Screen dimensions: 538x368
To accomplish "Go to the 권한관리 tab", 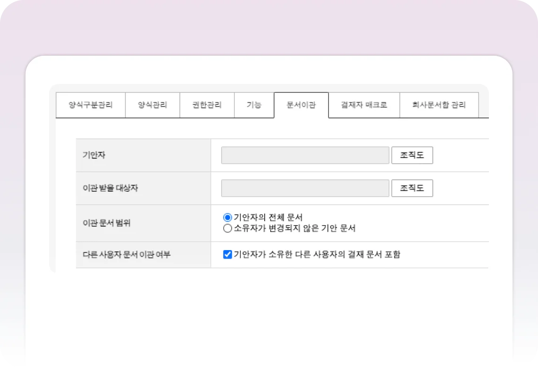I will coord(207,105).
